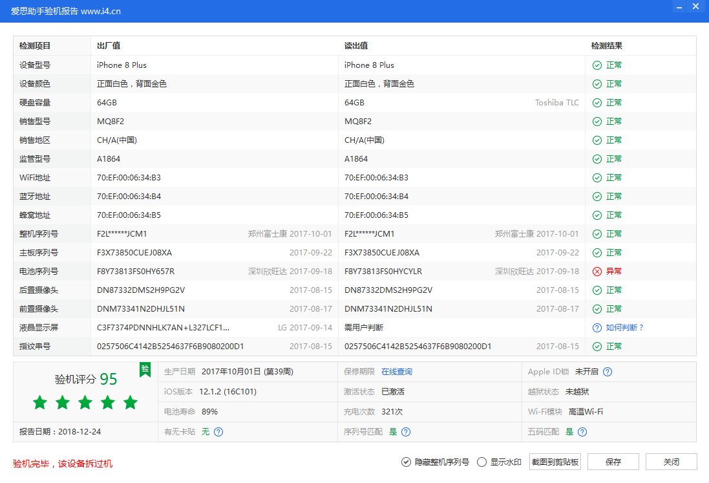
Task: Click the first star in the rating
Action: (39, 402)
